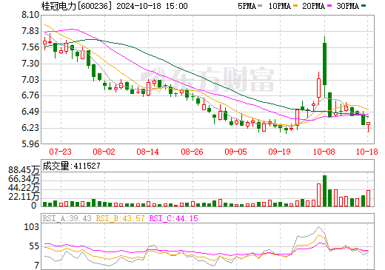This screenshot has width=385, height=270.
Task: Click the 成交量:411527 volume label
Action: tap(71, 166)
